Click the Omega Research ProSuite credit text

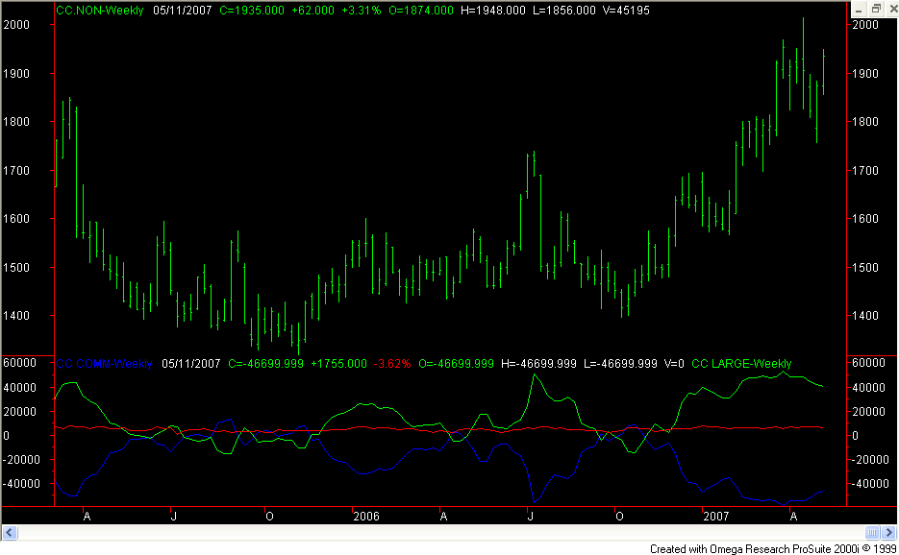(x=773, y=548)
